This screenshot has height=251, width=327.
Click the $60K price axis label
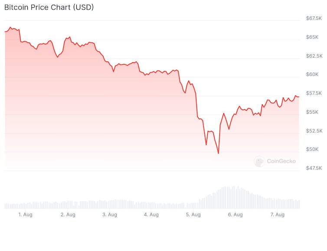pyautogui.click(x=312, y=75)
